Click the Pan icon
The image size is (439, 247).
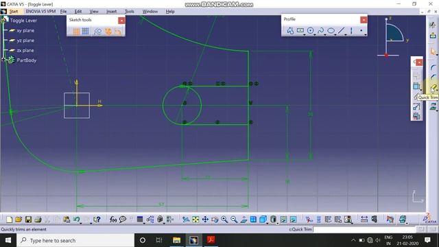(x=205, y=220)
